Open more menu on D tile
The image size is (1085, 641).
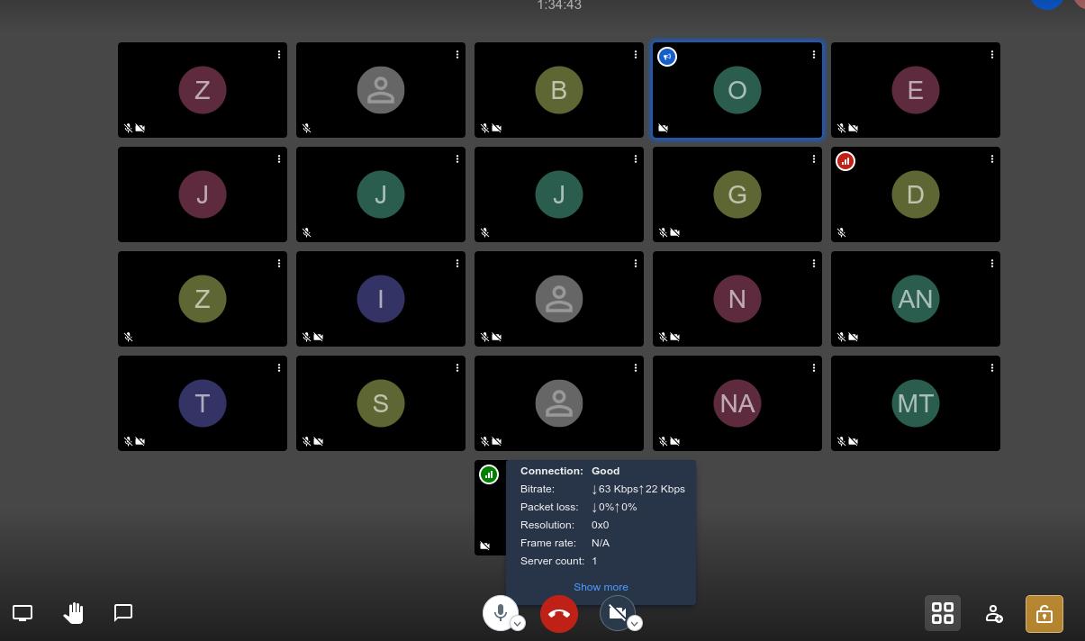click(992, 159)
